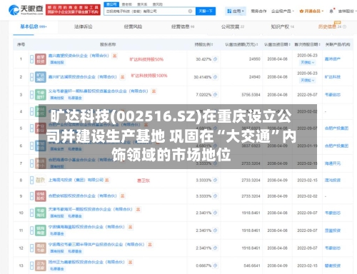The width and height of the screenshot is (357, 274).
Task: Open logo of shareholder row 11 宁波
Action: coord(41,230)
